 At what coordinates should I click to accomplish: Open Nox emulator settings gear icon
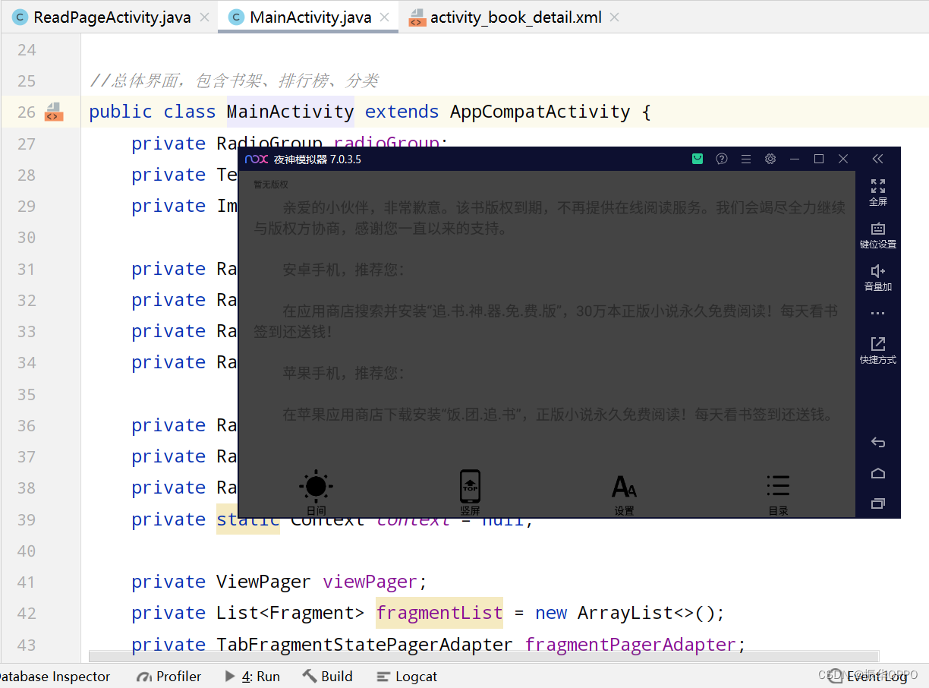[x=770, y=159]
